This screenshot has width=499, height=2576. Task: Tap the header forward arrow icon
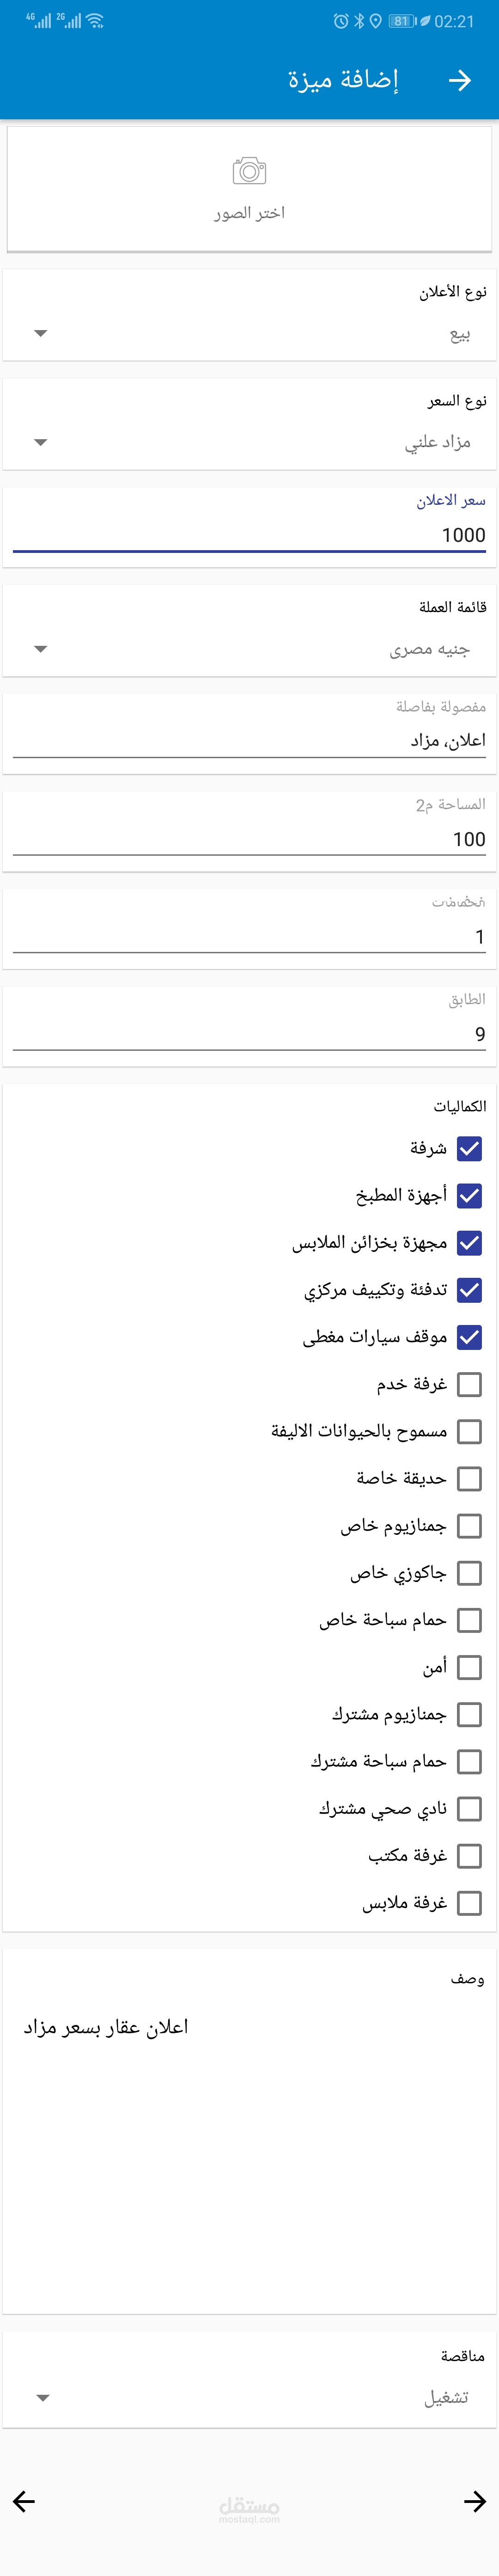(x=459, y=81)
